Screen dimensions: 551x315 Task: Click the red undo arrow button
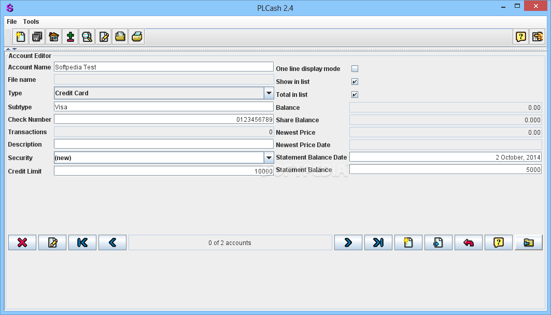[469, 242]
